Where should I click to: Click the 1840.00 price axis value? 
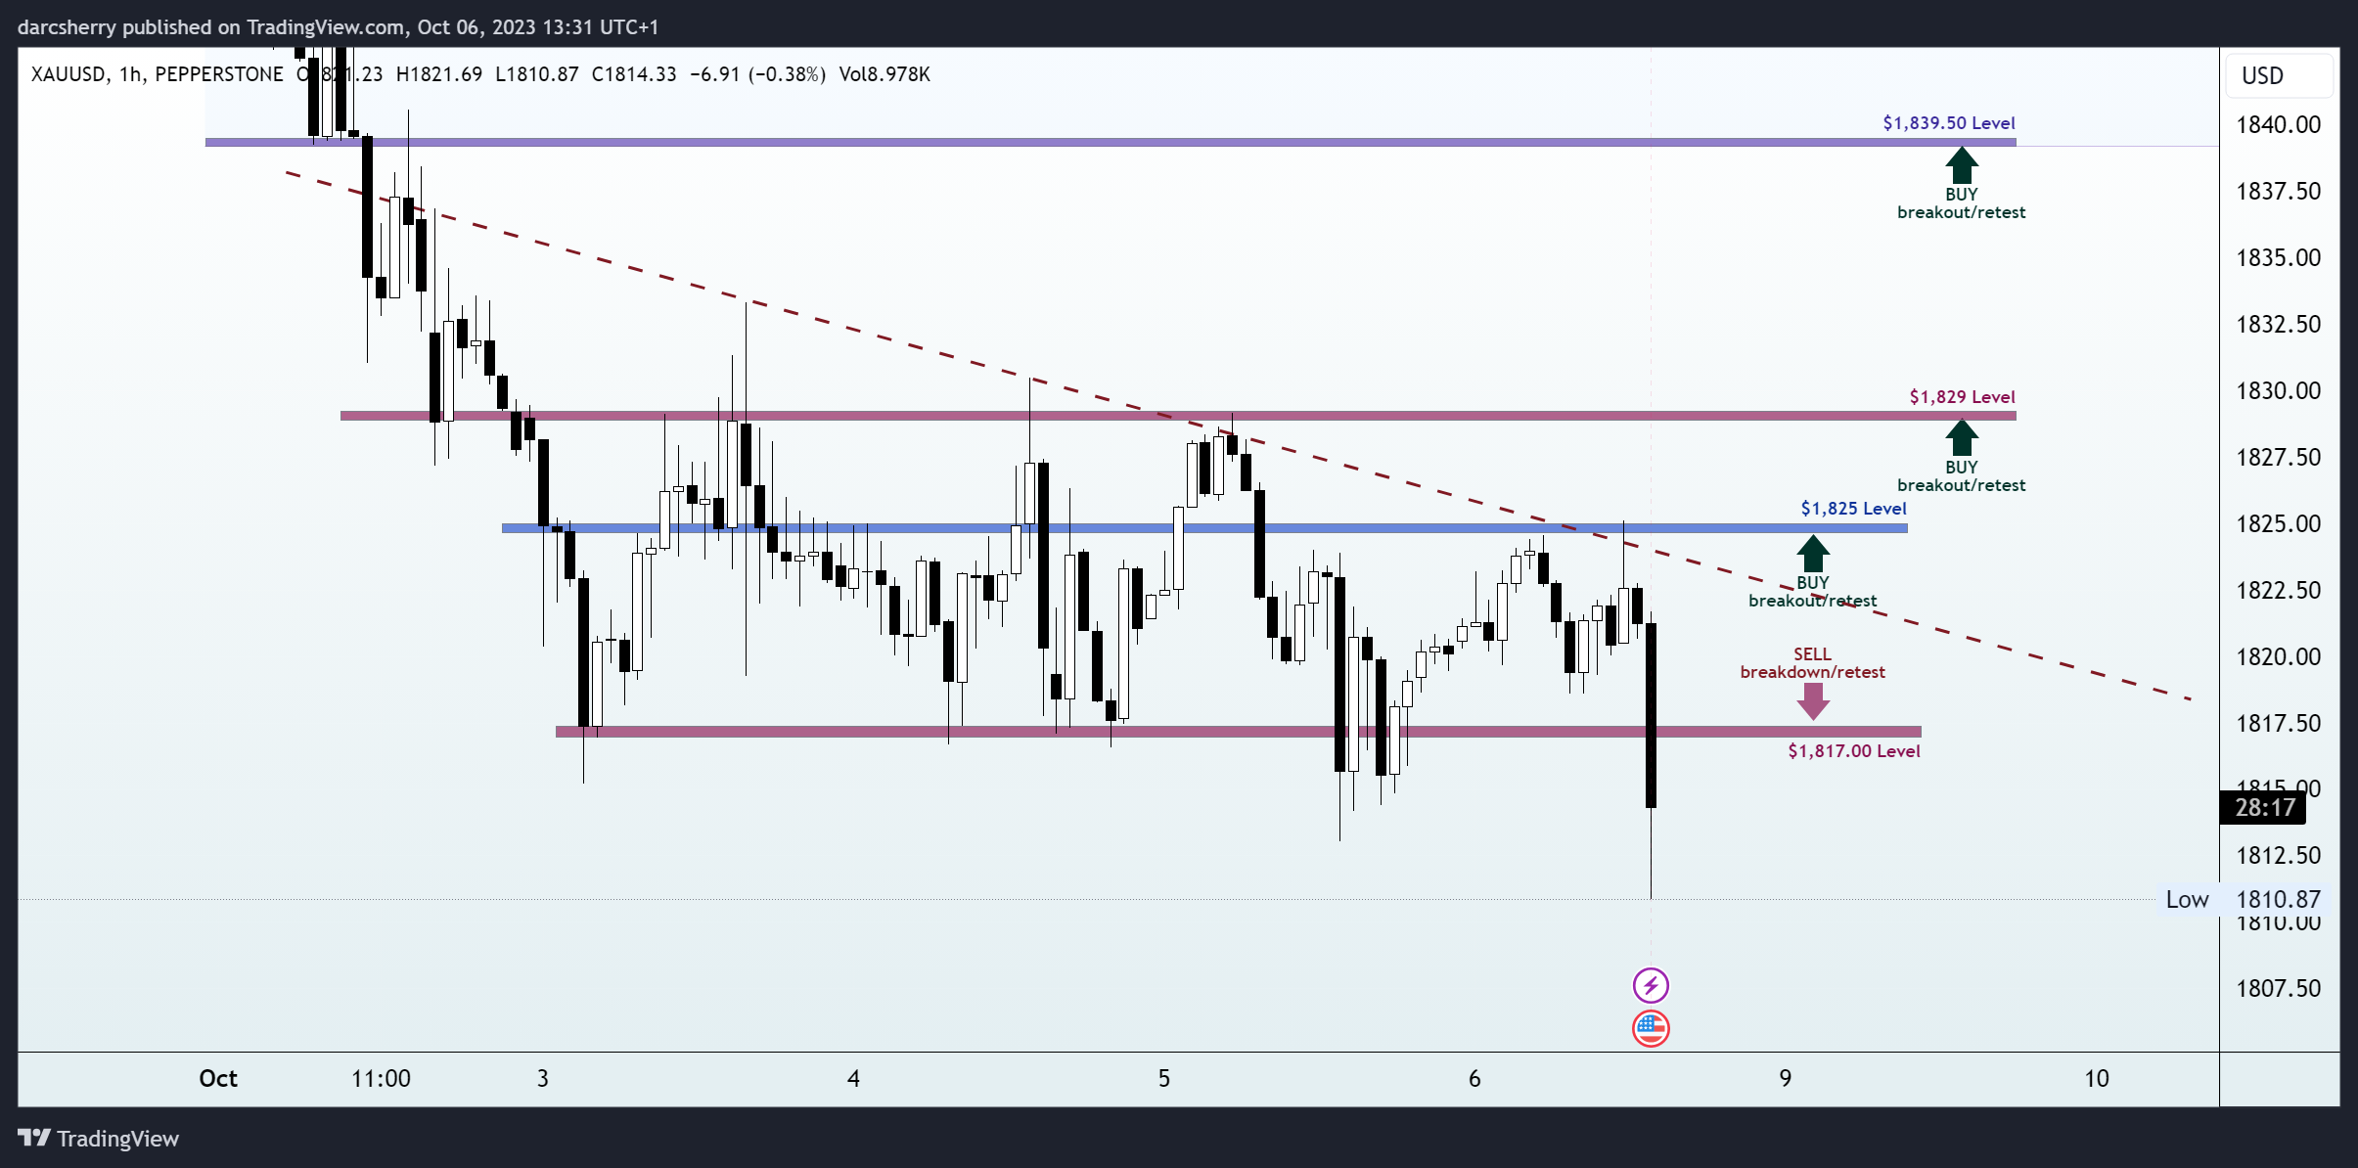pos(2278,125)
